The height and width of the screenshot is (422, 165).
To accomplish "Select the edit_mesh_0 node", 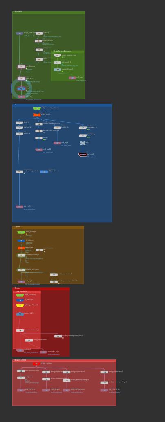I will [x=57, y=63].
